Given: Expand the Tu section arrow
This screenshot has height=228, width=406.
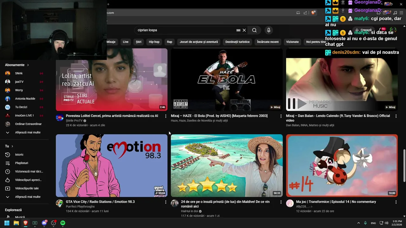Looking at the screenshot, I should [12, 146].
